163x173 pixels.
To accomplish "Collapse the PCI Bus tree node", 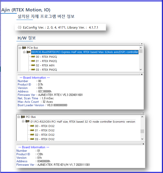I will 19,117.
